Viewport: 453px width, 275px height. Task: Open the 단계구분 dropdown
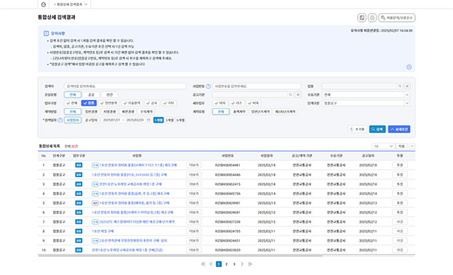point(366,103)
